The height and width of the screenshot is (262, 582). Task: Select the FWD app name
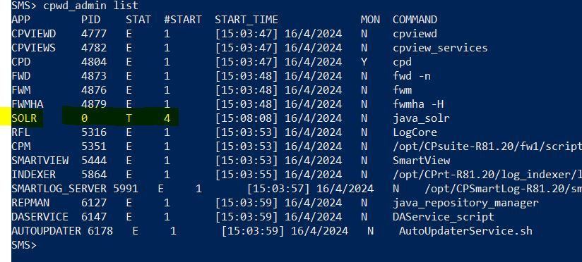[x=20, y=76]
